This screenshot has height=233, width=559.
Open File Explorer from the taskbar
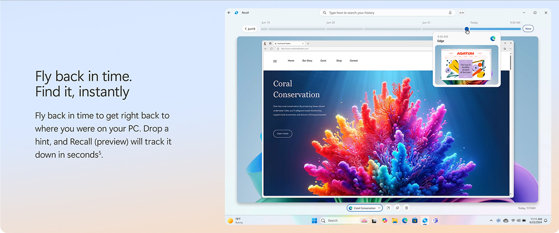[x=395, y=221]
